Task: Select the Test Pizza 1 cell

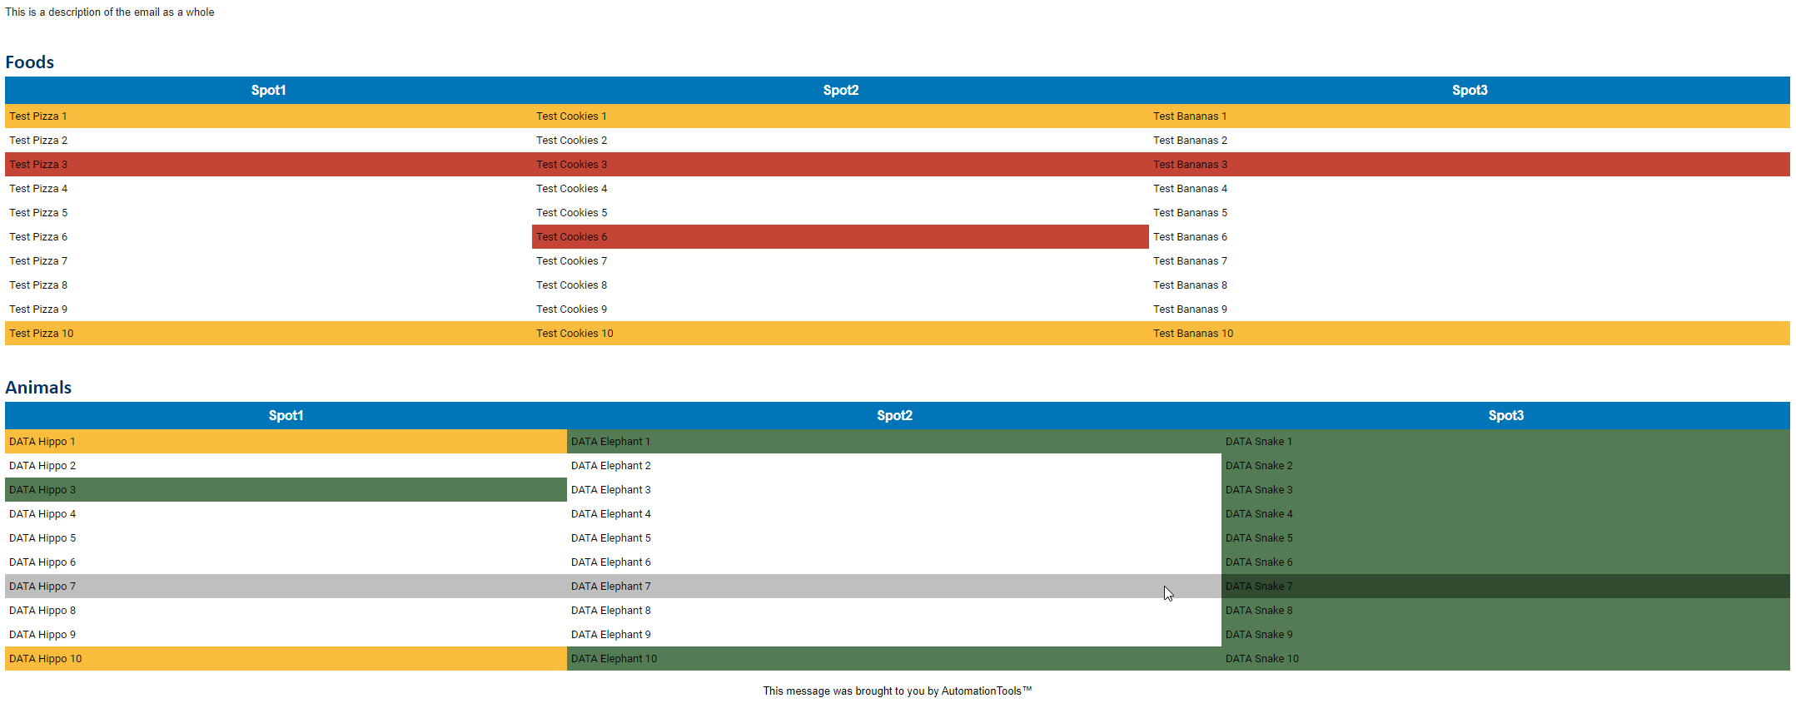Action: [268, 116]
